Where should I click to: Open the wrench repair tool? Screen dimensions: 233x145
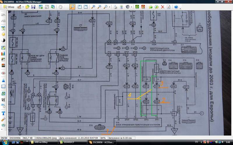point(3,119)
